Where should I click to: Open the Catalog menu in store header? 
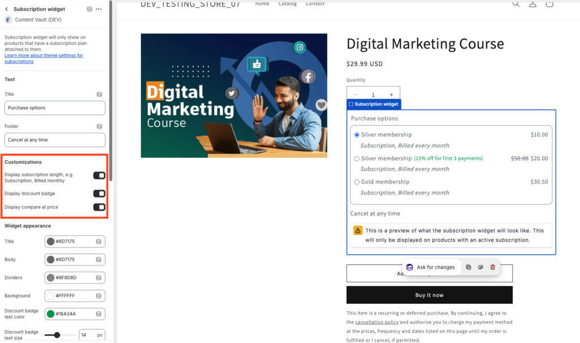click(287, 4)
